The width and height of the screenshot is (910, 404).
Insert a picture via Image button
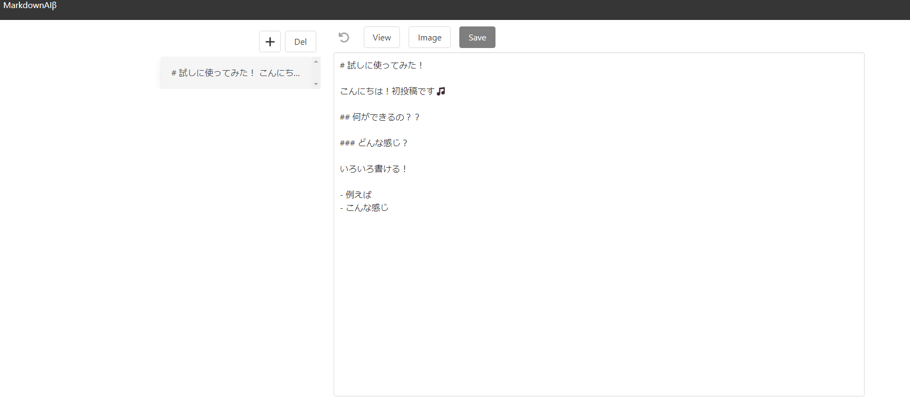(430, 37)
